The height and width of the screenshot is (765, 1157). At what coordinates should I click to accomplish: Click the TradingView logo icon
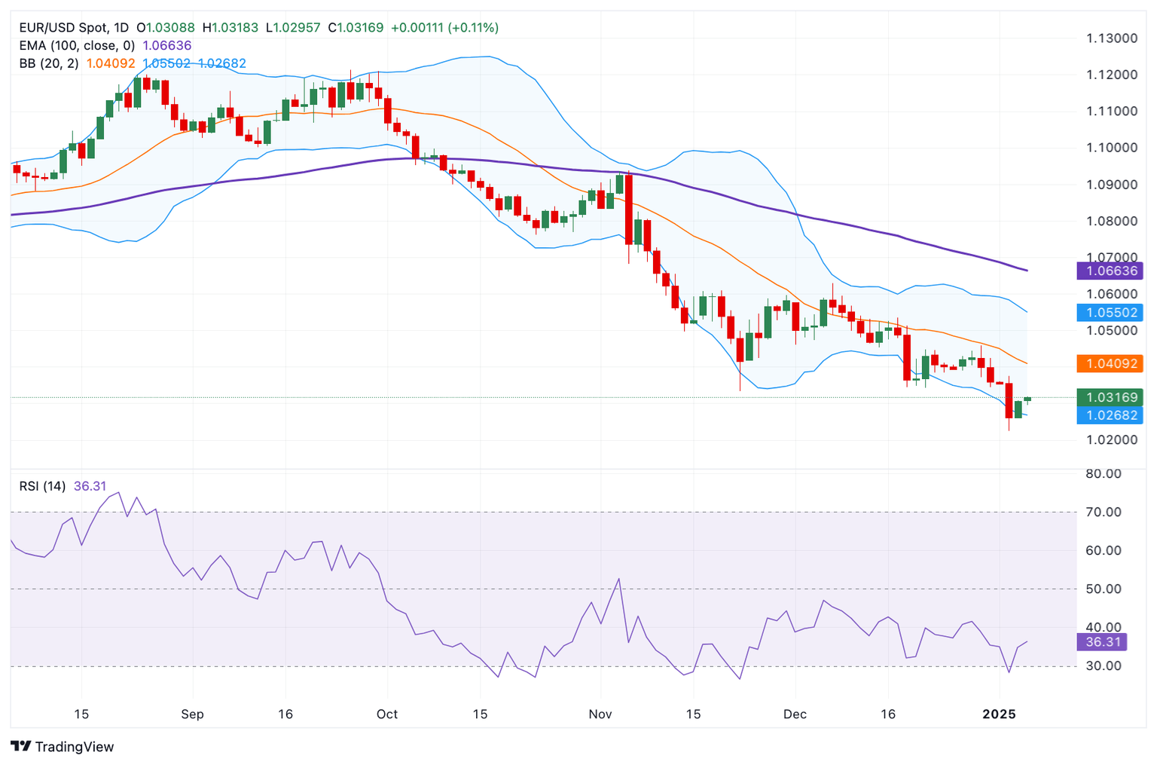(x=20, y=746)
